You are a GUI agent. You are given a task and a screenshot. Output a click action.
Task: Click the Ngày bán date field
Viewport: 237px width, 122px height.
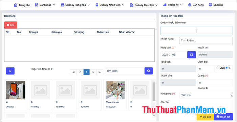(174, 55)
